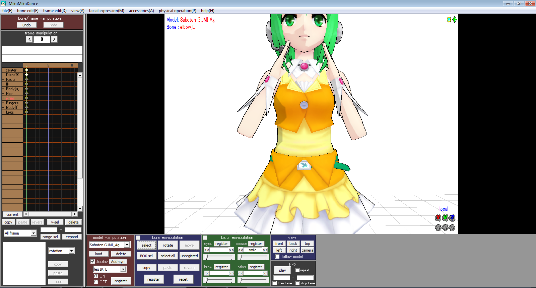The height and width of the screenshot is (288, 536).
Task: Collapse the bone manipulation panel minus icon
Action: [x=138, y=238]
